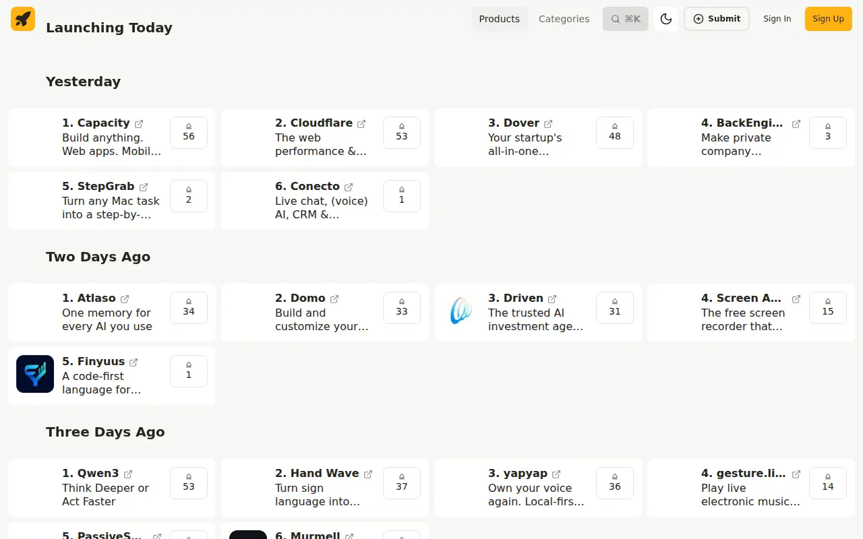Click 'Think Deeper or Act Faster' description
This screenshot has width=863, height=539.
(x=105, y=495)
